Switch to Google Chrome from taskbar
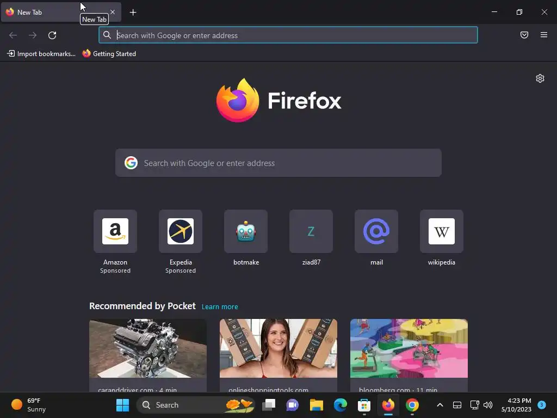Viewport: 557px width, 418px height. (412, 405)
